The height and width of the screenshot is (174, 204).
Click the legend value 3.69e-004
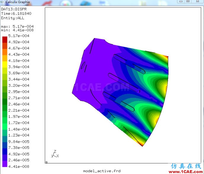coord(19,73)
